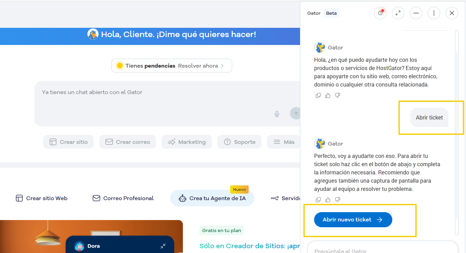Copy the second Gator message
This screenshot has width=466, height=253.
pos(318,199)
